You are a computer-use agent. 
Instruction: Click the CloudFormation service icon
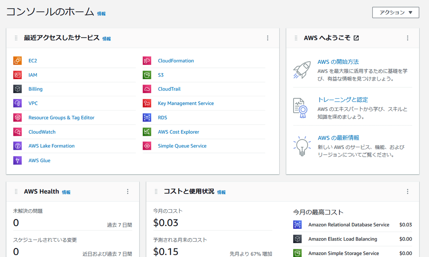(147, 61)
